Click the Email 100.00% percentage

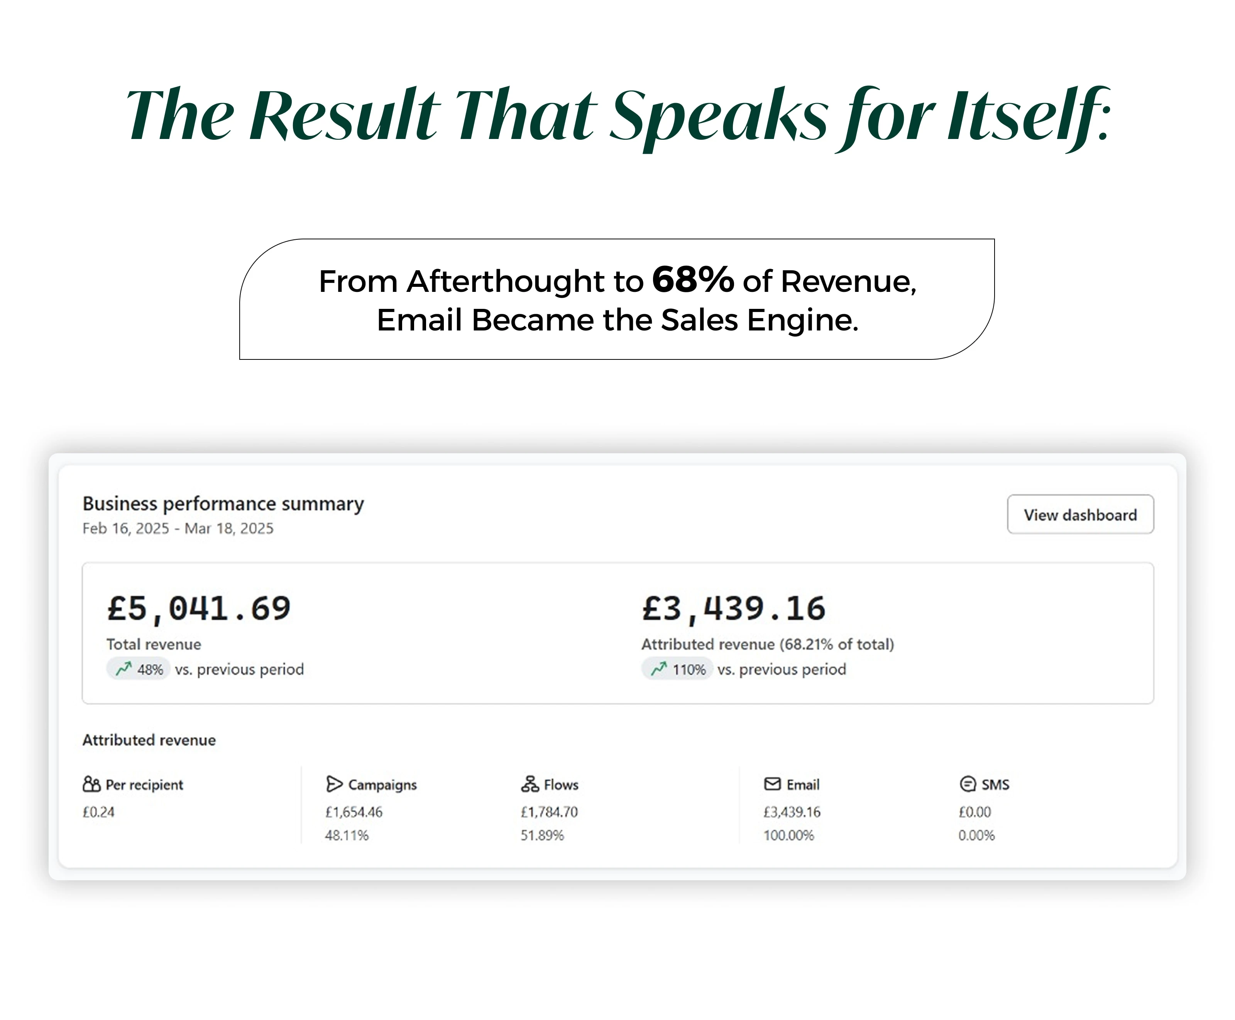[788, 835]
